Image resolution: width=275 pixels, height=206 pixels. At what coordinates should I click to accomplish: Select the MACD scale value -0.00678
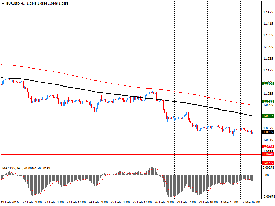tap(268, 197)
